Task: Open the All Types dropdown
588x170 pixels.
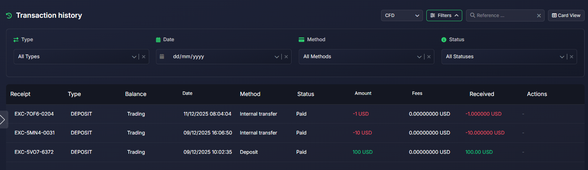Action: point(76,57)
